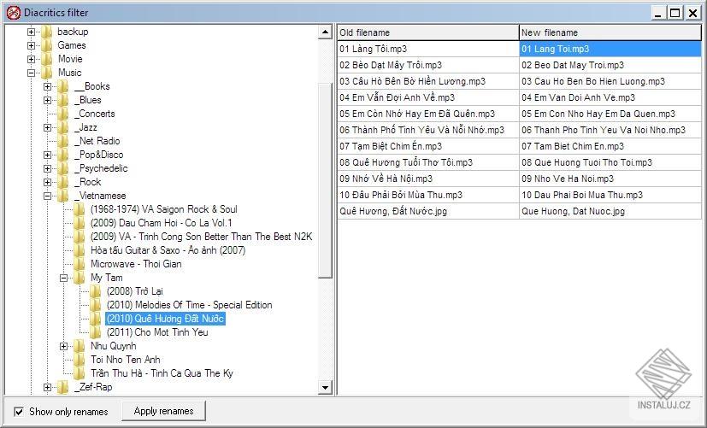This screenshot has height=428, width=707.
Task: Click new filename 07 Tam Biet Chim En.mp3
Action: [x=610, y=146]
